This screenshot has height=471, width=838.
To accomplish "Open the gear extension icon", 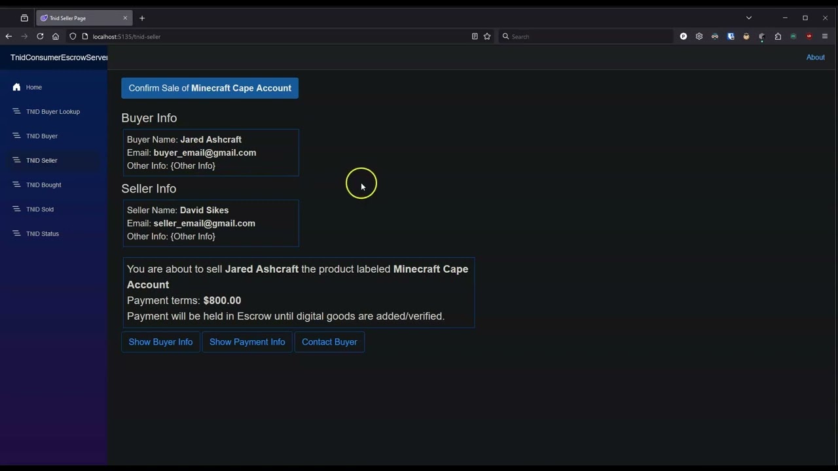I will (699, 37).
